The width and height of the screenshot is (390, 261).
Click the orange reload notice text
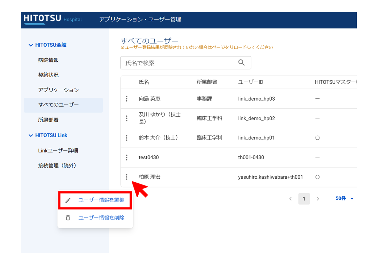pyautogui.click(x=197, y=47)
